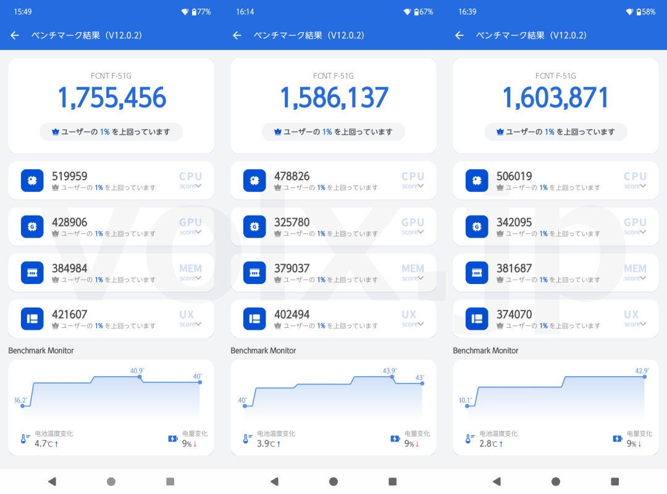Go back using header arrow in 15:49 screen

(x=15, y=35)
